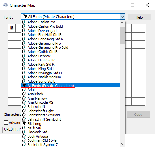Select Adobe Garamond Pro Bold

70,47
